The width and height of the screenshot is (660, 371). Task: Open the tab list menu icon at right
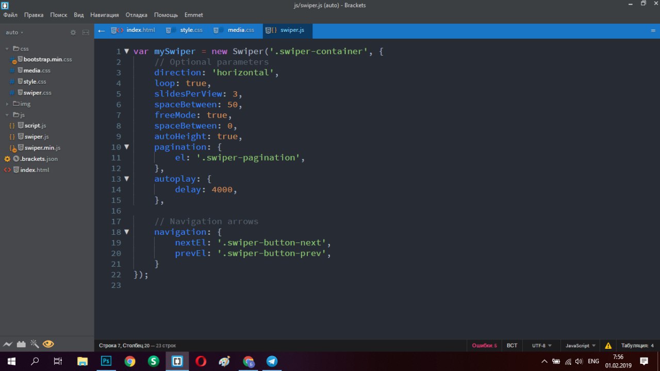point(653,31)
